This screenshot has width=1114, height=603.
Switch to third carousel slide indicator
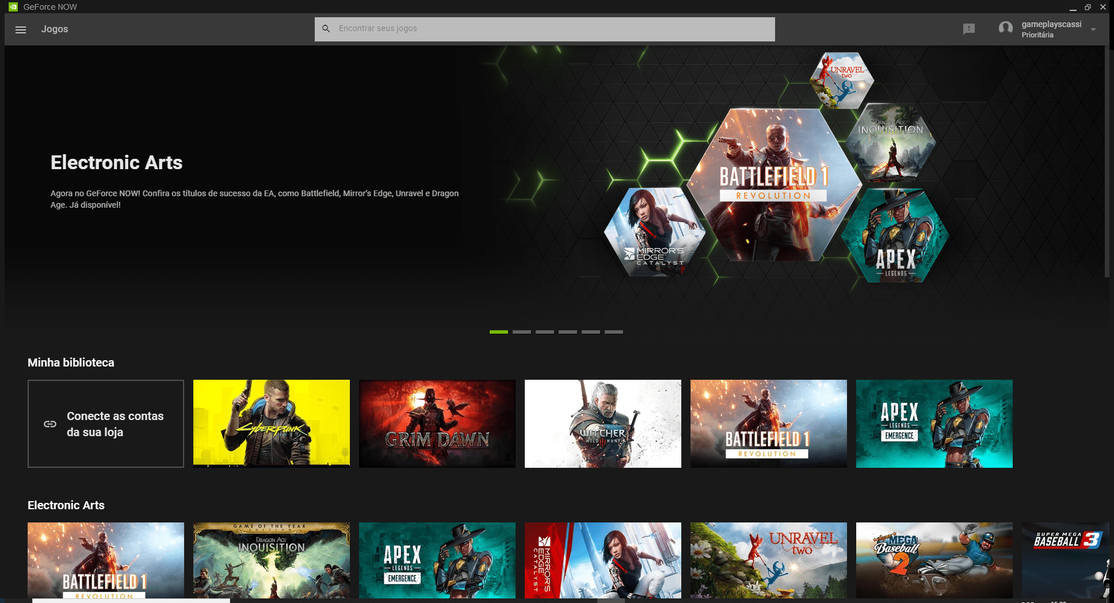click(545, 332)
